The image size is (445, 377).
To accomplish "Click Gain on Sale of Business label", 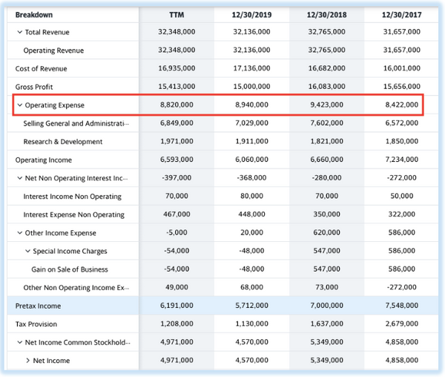I will coord(70,269).
